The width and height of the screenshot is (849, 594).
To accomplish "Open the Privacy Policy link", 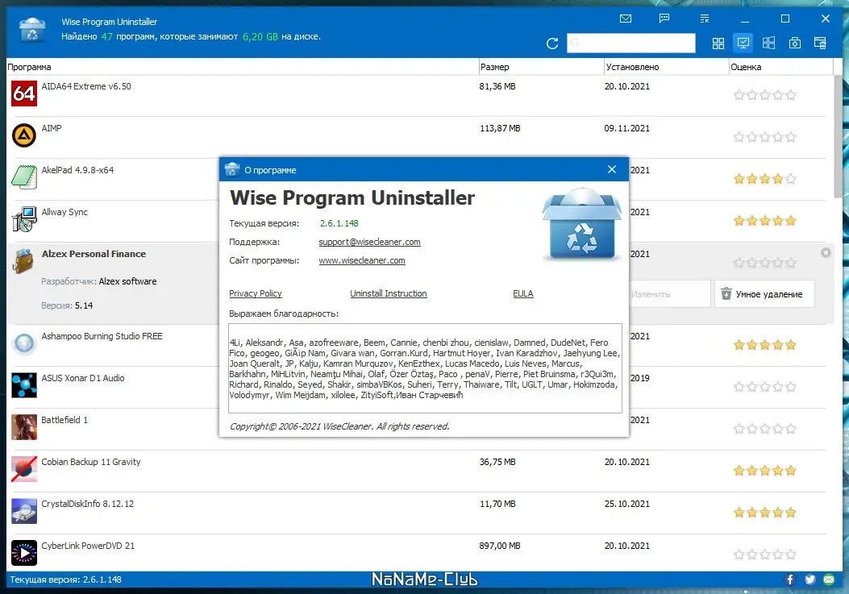I will point(255,293).
